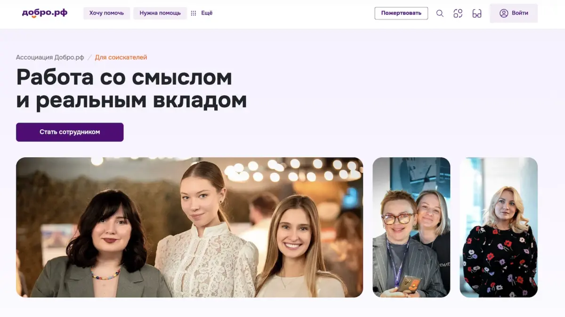The height and width of the screenshot is (317, 565).
Task: Go to home via добро.рф logo
Action: (x=45, y=13)
